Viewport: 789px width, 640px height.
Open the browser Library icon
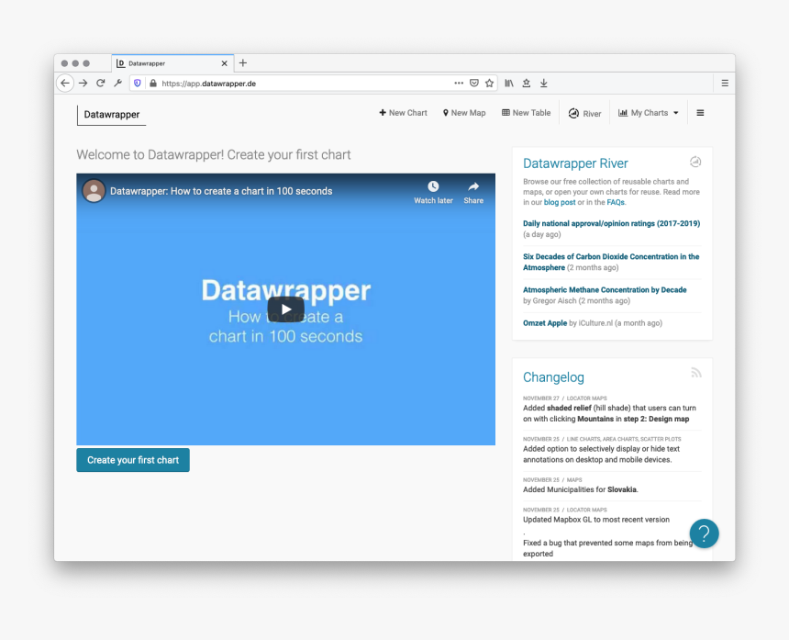508,83
